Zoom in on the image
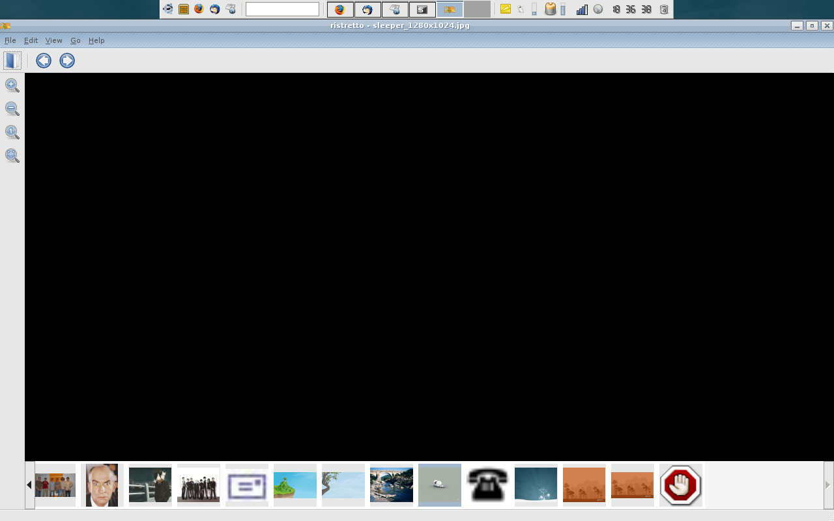 [12, 85]
